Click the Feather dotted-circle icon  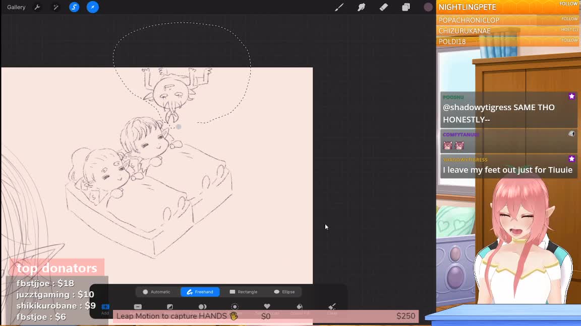235,306
